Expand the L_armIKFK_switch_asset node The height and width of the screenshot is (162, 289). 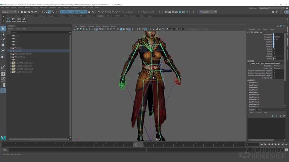[x=11, y=63]
